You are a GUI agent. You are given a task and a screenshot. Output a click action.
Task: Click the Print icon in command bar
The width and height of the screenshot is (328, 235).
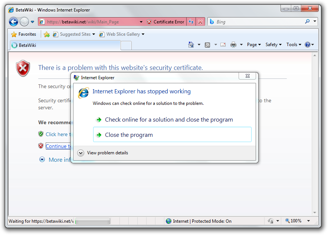(233, 45)
